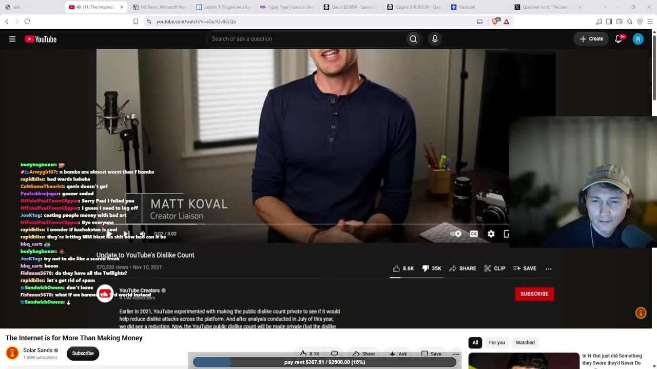This screenshot has width=657, height=369.
Task: Click SHARE under the dislike-count video
Action: [462, 269]
